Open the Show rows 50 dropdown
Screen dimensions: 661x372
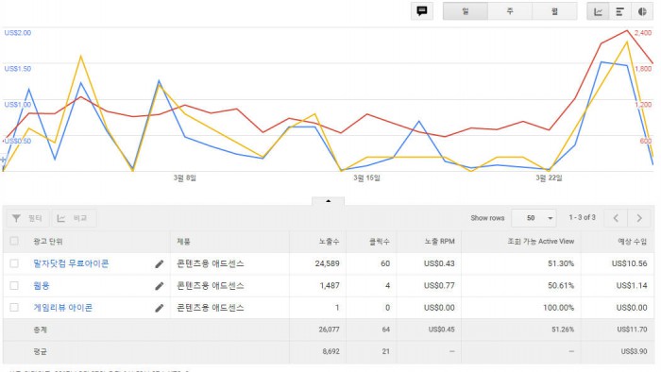coord(534,218)
